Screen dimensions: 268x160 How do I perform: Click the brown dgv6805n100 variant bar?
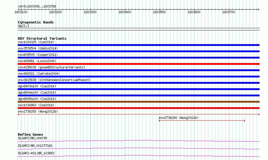click(139, 102)
